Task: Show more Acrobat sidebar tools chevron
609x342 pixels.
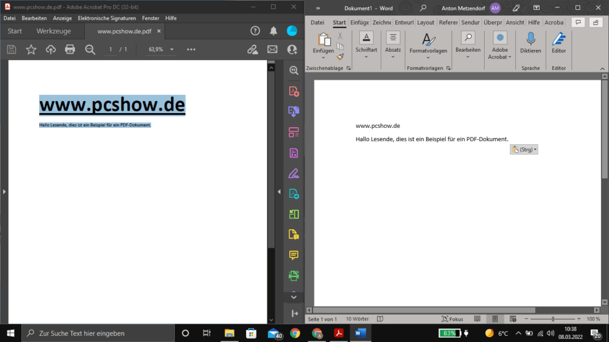Action: pyautogui.click(x=294, y=297)
